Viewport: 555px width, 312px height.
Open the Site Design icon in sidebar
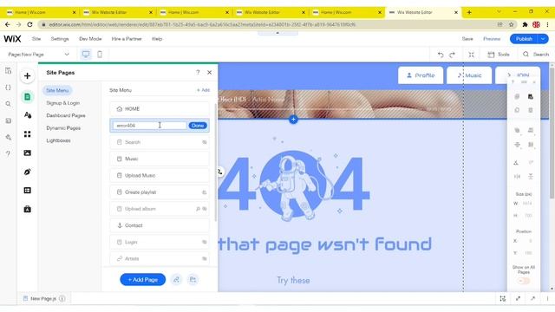click(x=27, y=115)
